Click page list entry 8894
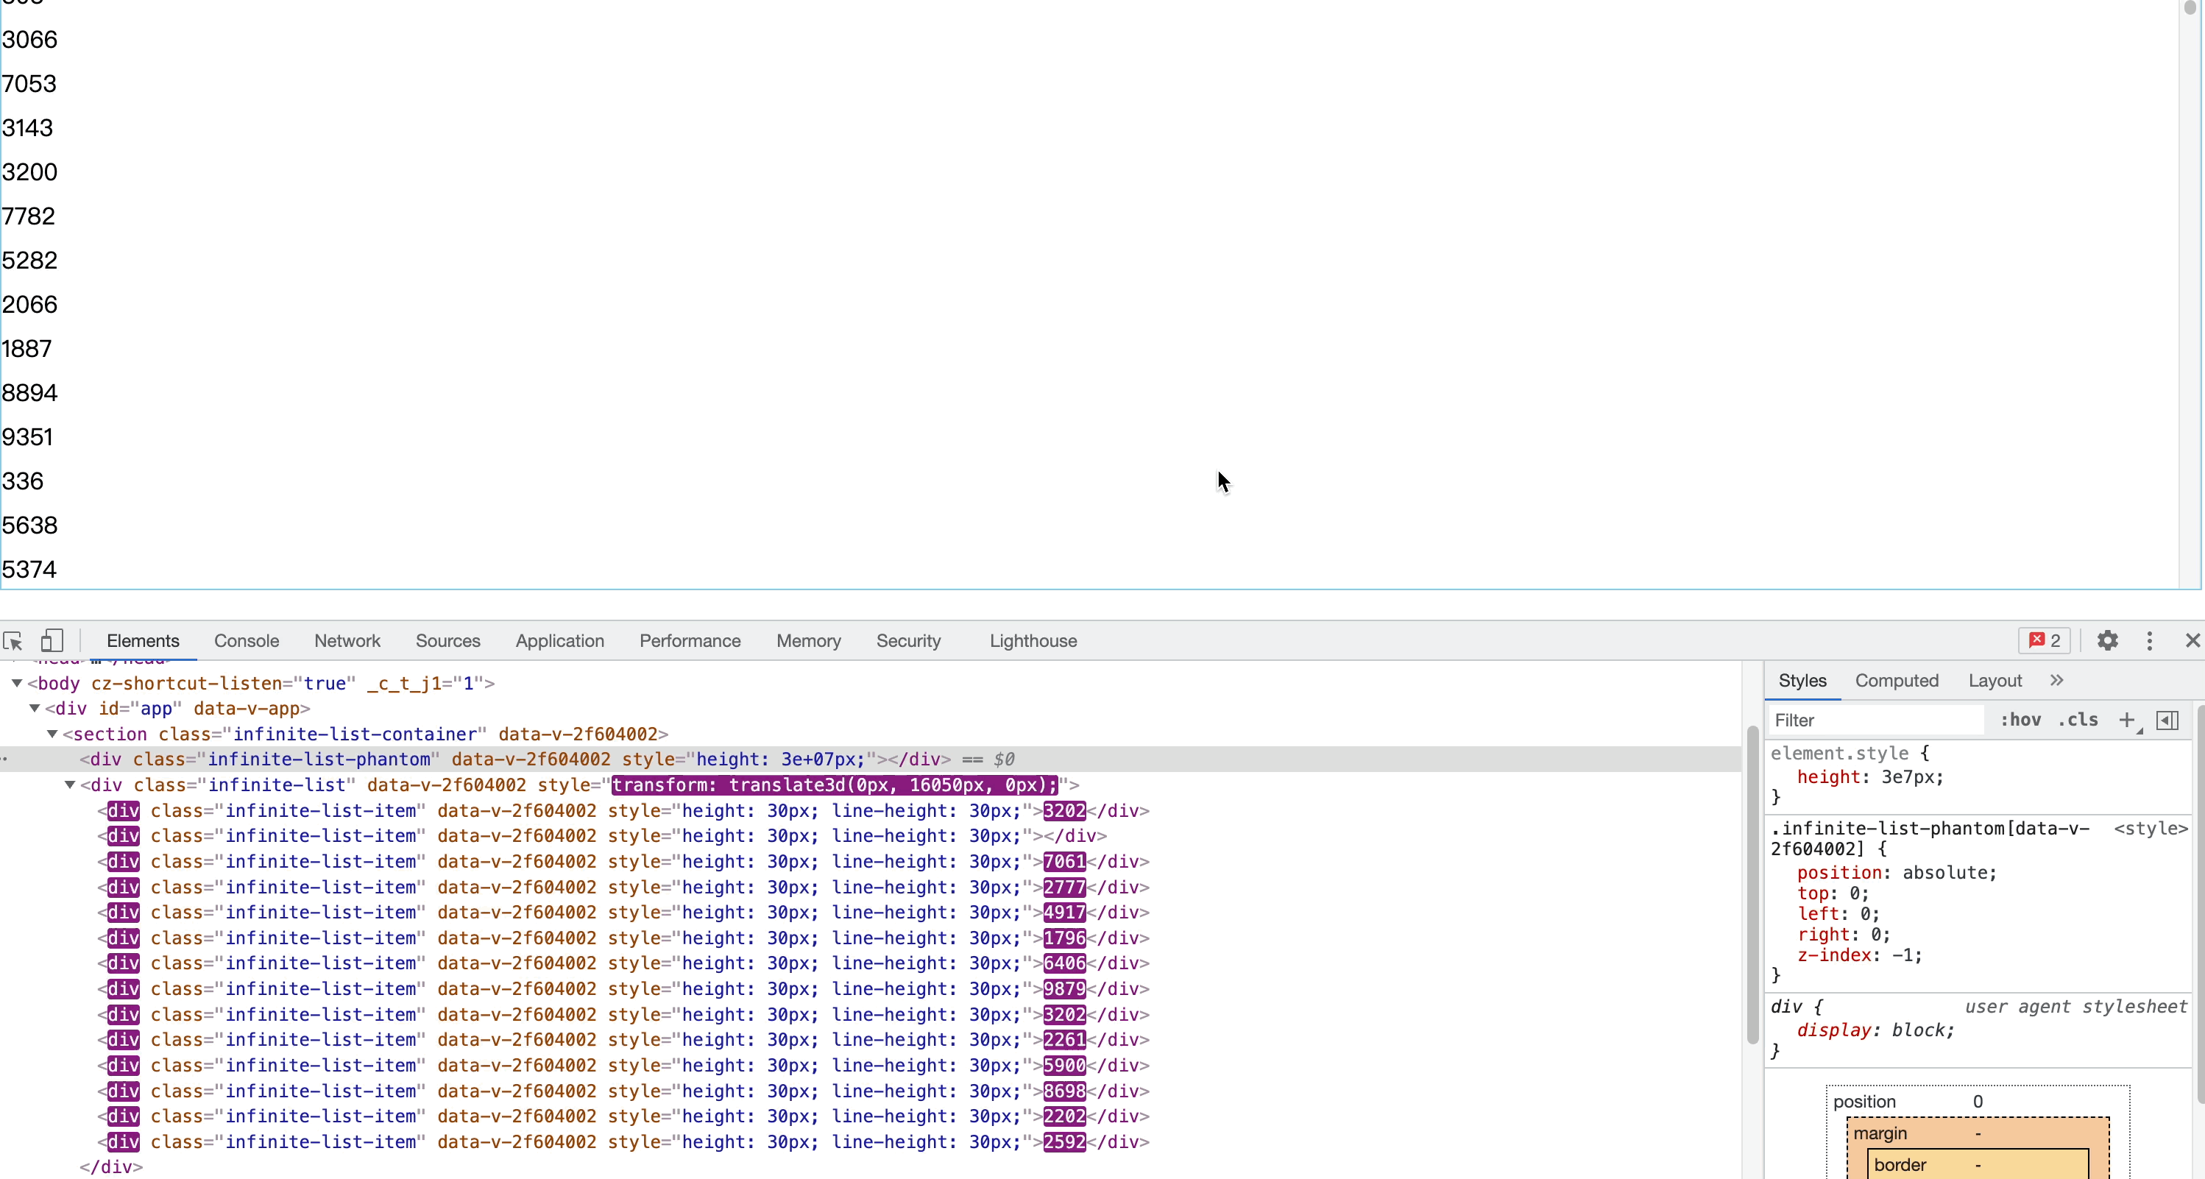Viewport: 2205px width, 1179px height. click(30, 393)
